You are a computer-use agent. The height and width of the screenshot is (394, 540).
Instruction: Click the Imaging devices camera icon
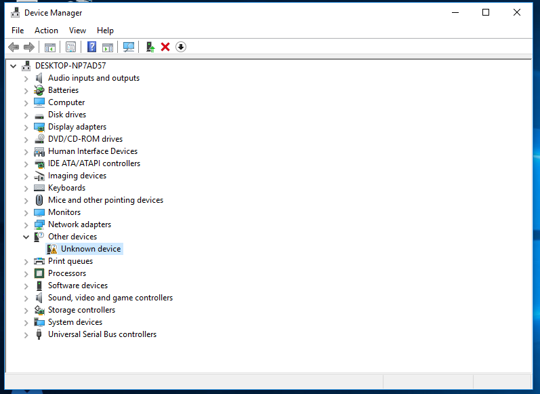tap(39, 176)
